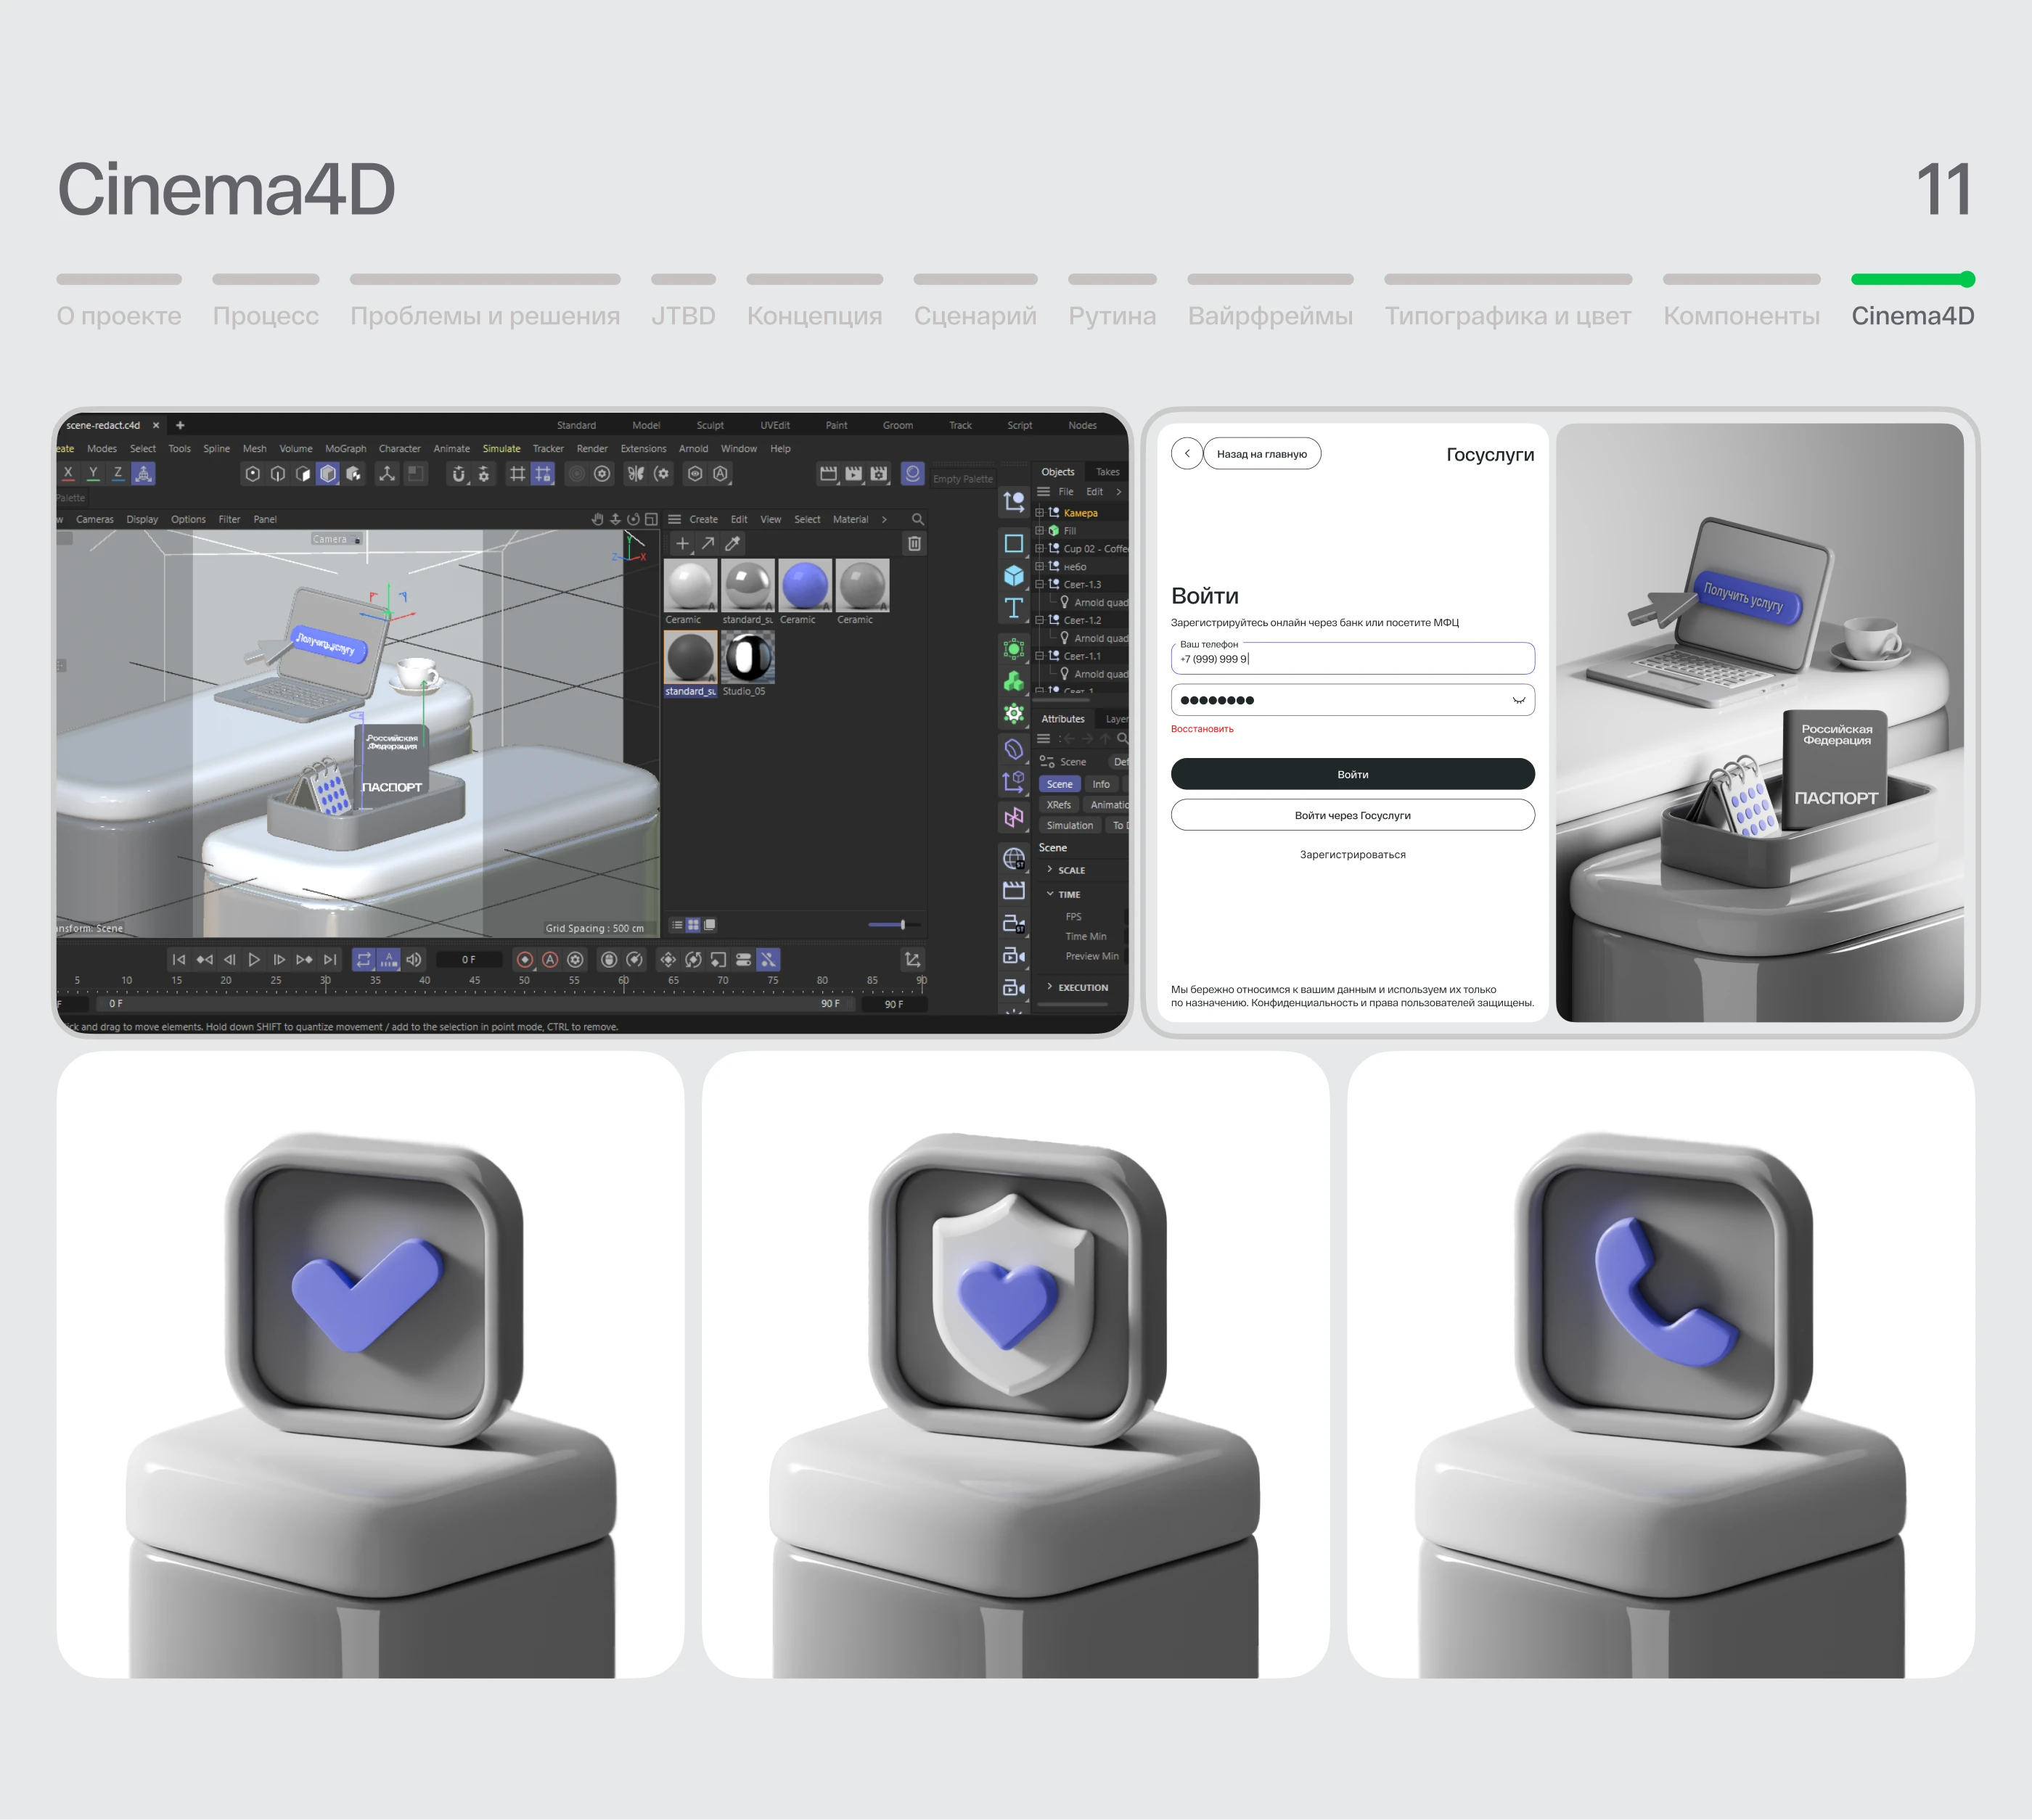
Task: Collapse the TIME section in Attributes
Action: click(1049, 894)
